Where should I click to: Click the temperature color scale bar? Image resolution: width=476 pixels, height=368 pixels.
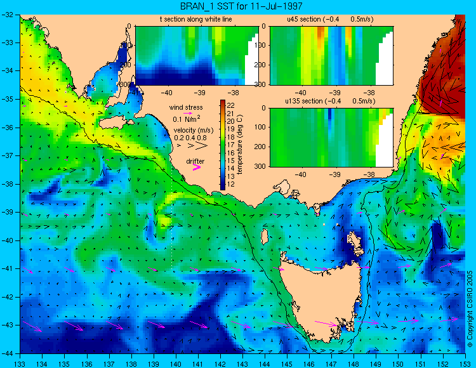[x=223, y=145]
